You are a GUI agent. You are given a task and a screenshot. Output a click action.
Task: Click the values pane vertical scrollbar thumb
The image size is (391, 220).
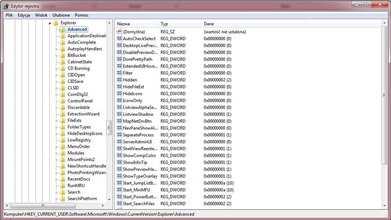coord(384,95)
